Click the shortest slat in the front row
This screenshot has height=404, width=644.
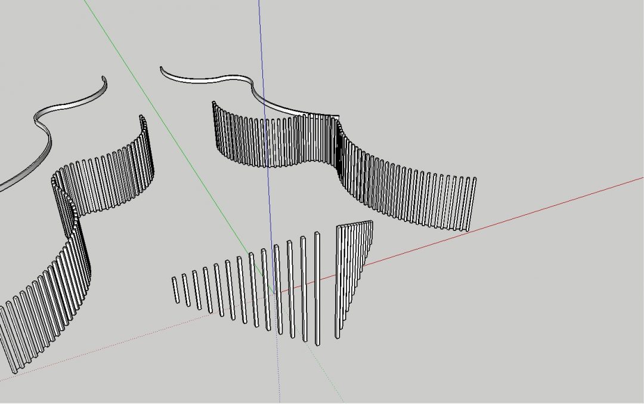[175, 289]
